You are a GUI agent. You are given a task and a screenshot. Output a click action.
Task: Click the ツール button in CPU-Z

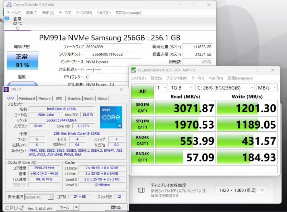[x=65, y=208]
